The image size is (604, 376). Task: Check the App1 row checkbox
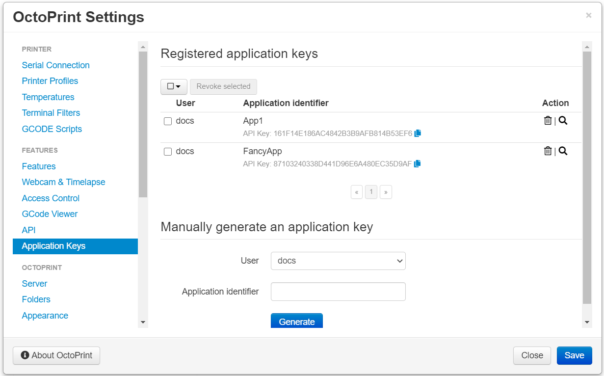pyautogui.click(x=168, y=121)
